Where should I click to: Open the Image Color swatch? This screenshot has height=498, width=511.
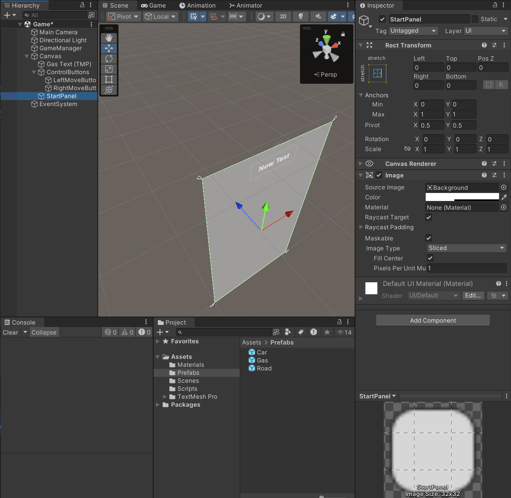coord(462,197)
